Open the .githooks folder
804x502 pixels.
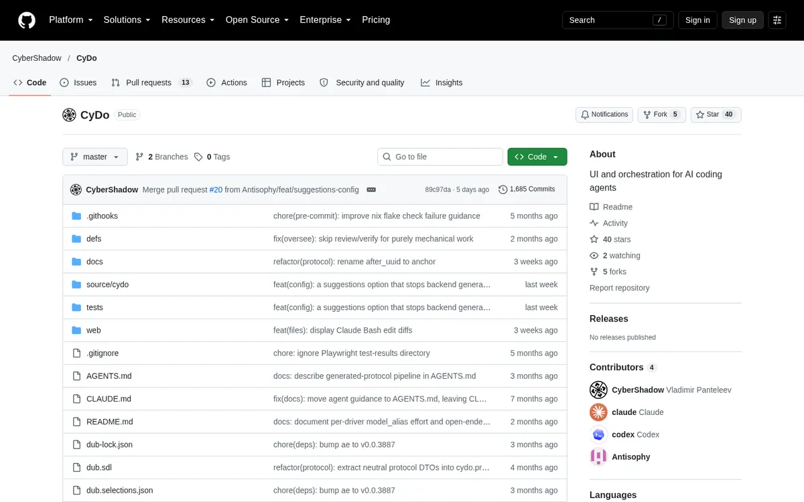click(102, 216)
